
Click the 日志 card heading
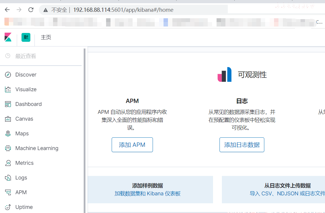242,101
